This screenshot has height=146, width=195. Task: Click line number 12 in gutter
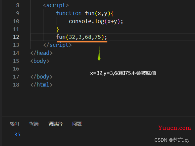[x=16, y=37]
